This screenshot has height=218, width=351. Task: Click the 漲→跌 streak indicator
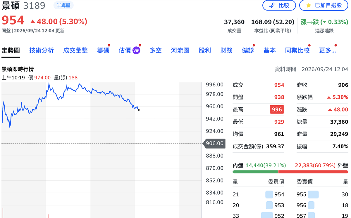tap(324, 22)
